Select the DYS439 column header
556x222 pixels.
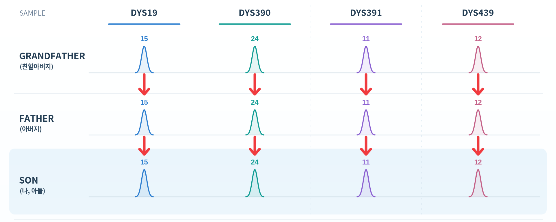click(478, 13)
